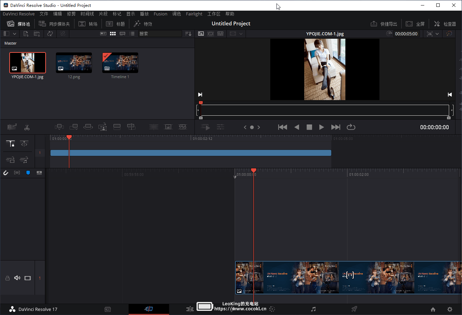Click 快捷导出 (Quick Export)
This screenshot has height=315, width=462.
(384, 24)
